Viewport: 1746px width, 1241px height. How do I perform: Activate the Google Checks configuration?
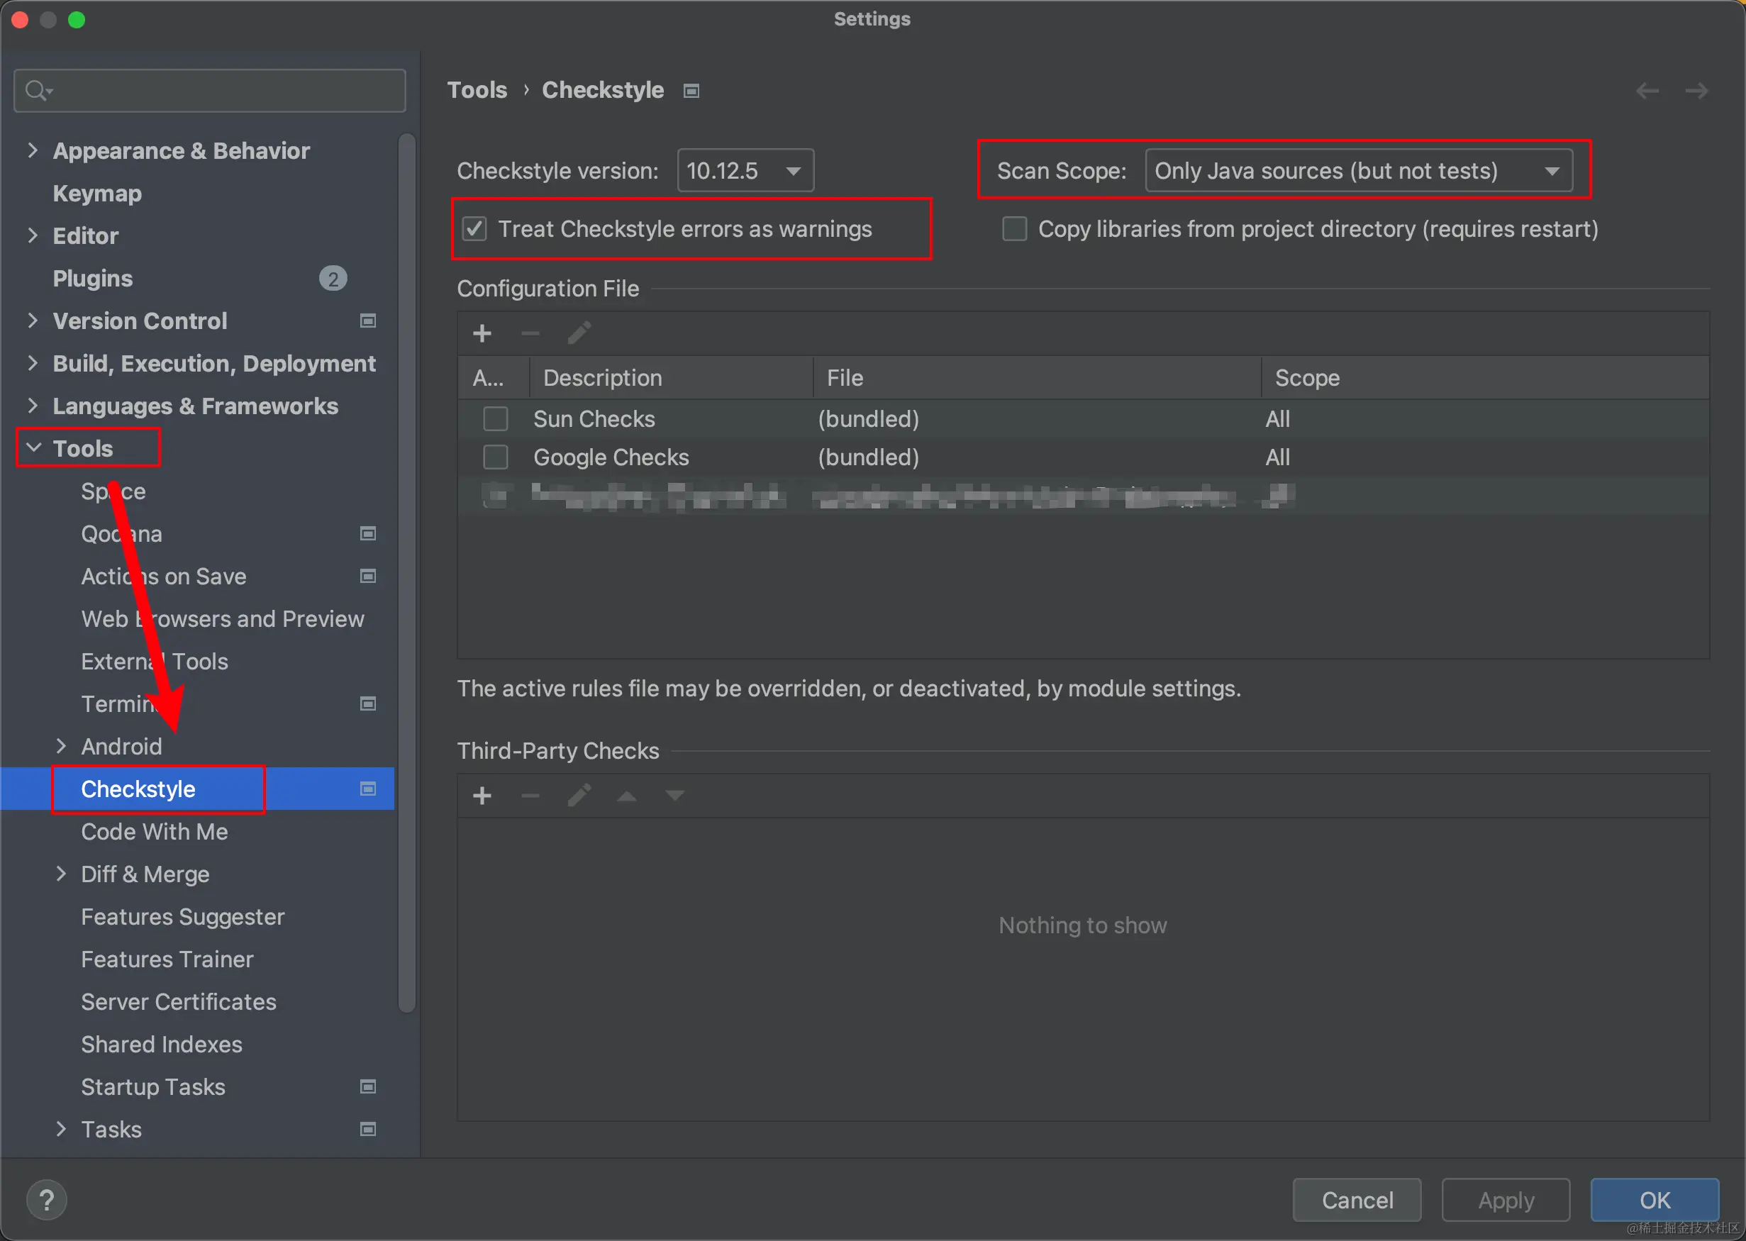[495, 457]
